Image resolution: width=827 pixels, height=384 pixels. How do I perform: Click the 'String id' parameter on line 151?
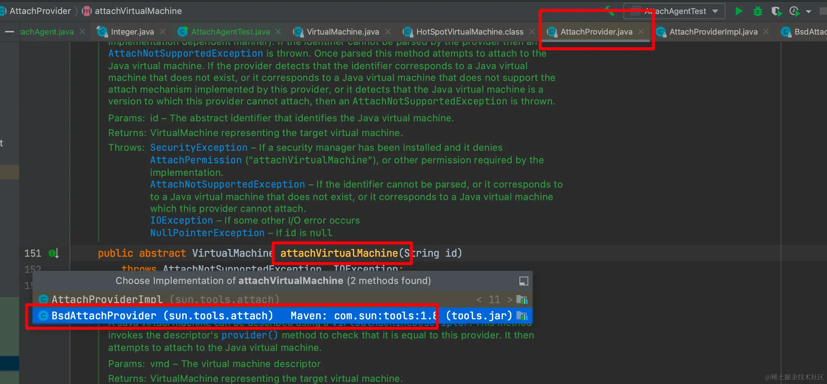pyautogui.click(x=431, y=253)
